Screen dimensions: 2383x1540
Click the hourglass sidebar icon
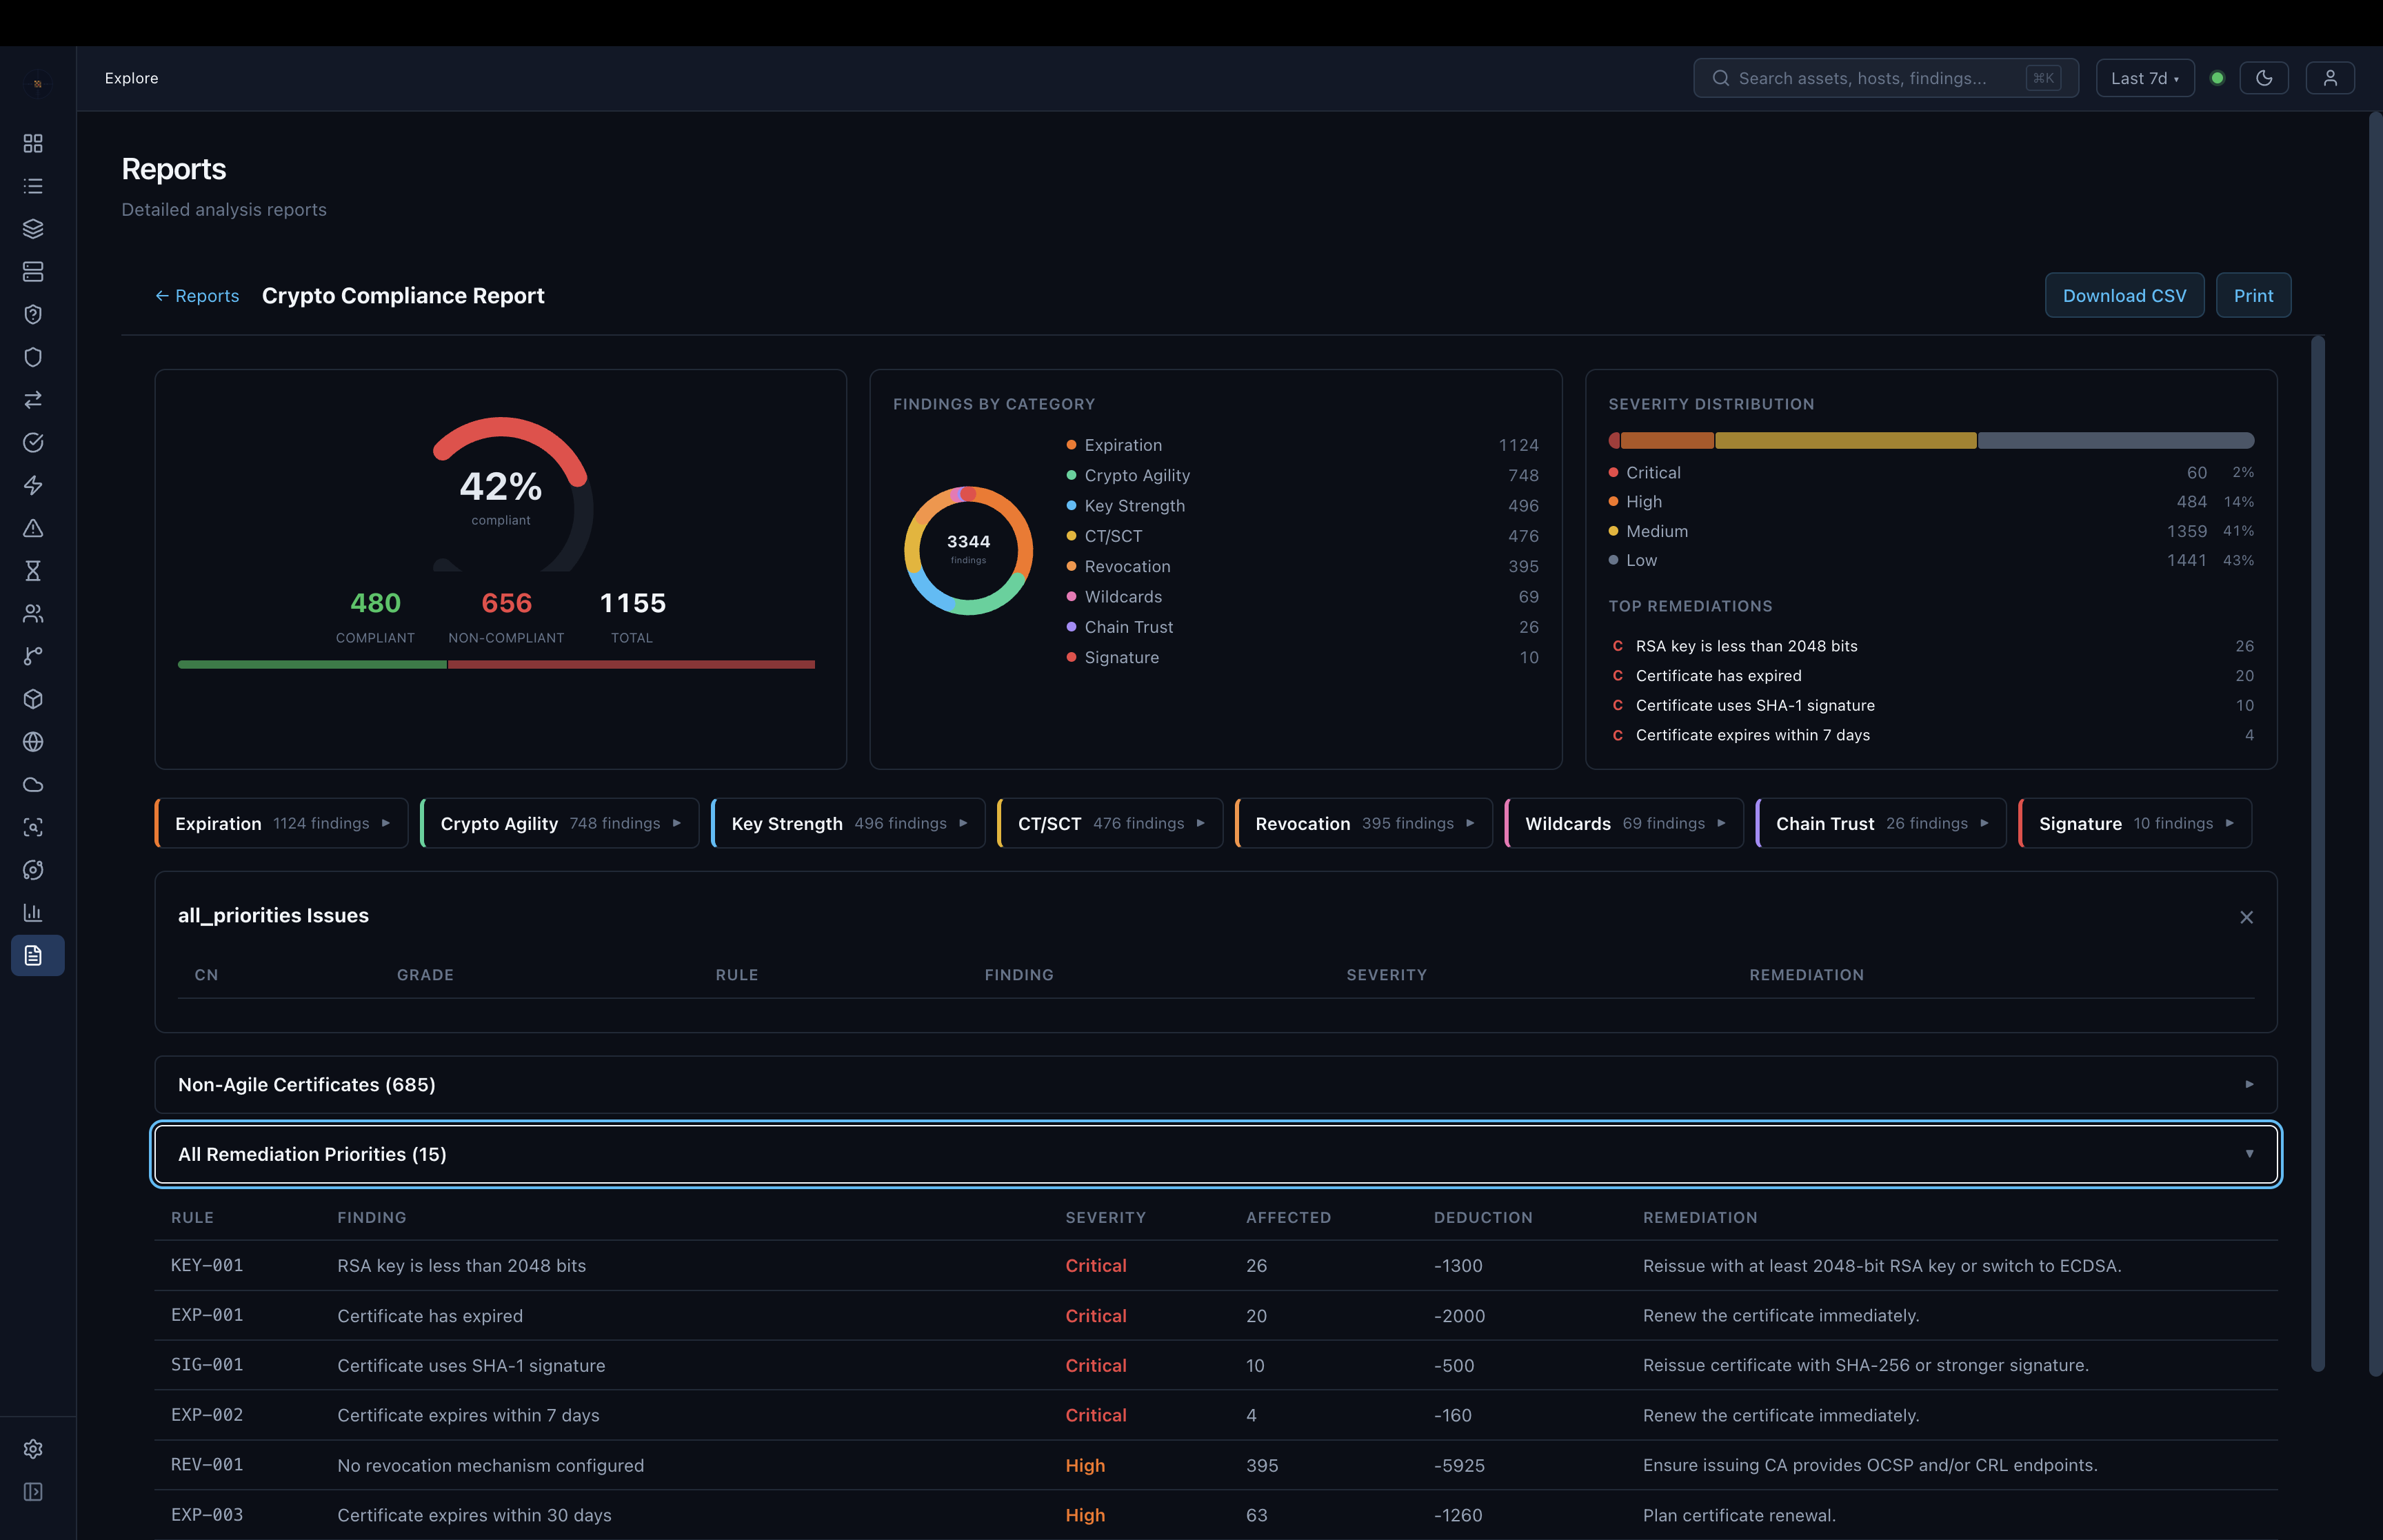pyautogui.click(x=33, y=571)
